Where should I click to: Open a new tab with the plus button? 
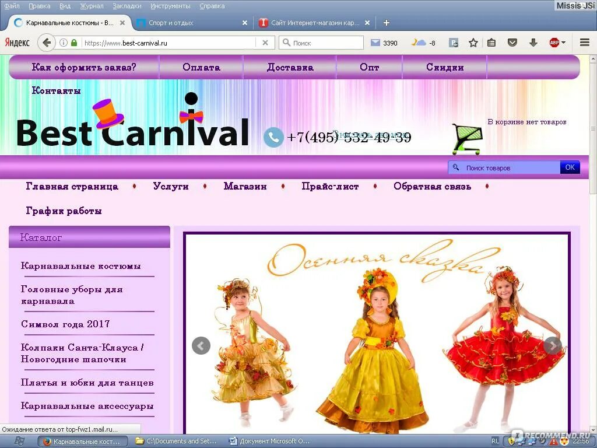coord(386,23)
